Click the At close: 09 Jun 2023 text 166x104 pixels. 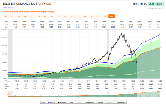156,9
